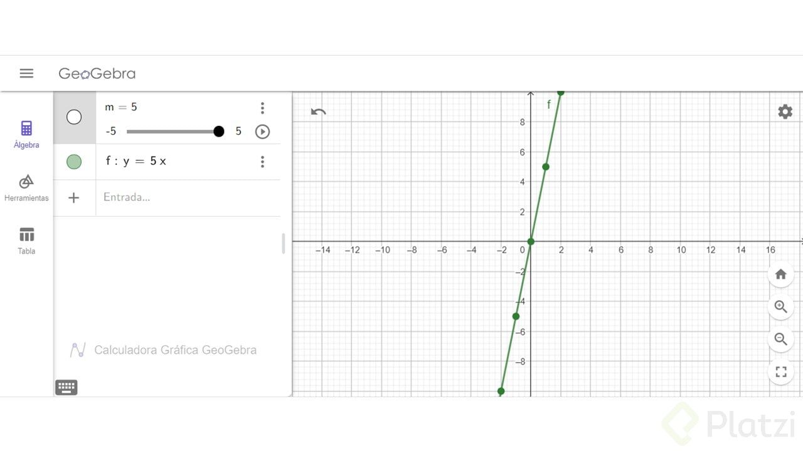Open the Tabla view

coord(26,241)
